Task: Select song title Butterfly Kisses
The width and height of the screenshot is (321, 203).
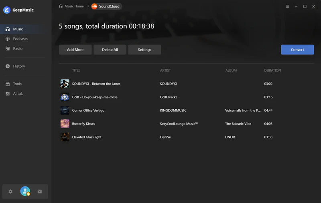Action: (x=83, y=124)
